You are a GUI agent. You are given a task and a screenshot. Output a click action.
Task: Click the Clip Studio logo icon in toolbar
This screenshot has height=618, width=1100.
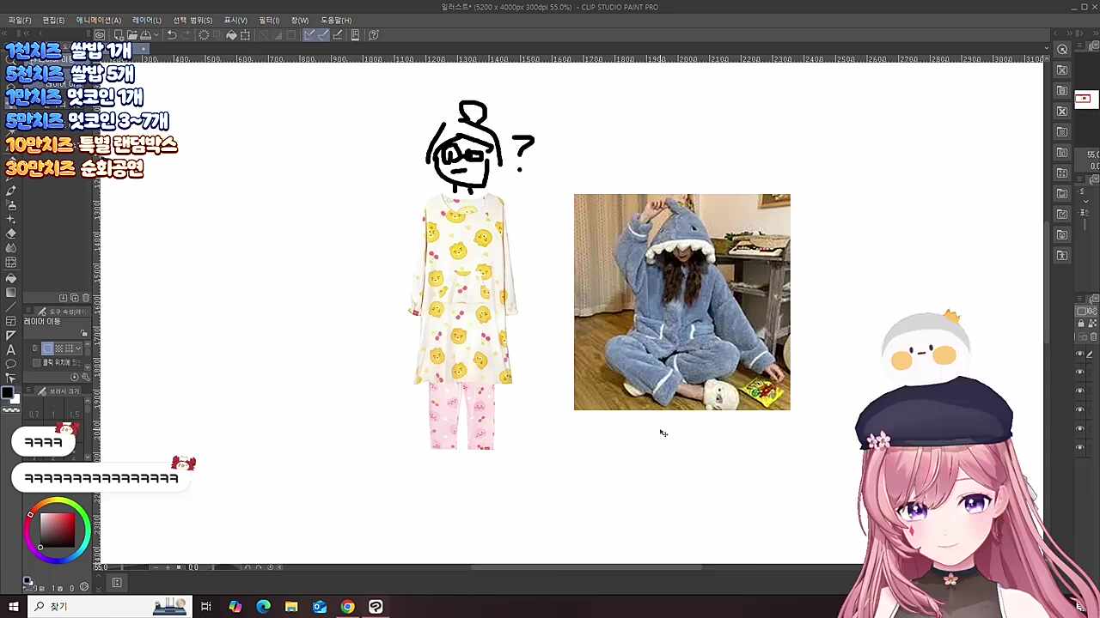(x=100, y=35)
